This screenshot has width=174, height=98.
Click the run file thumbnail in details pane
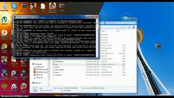point(35,89)
